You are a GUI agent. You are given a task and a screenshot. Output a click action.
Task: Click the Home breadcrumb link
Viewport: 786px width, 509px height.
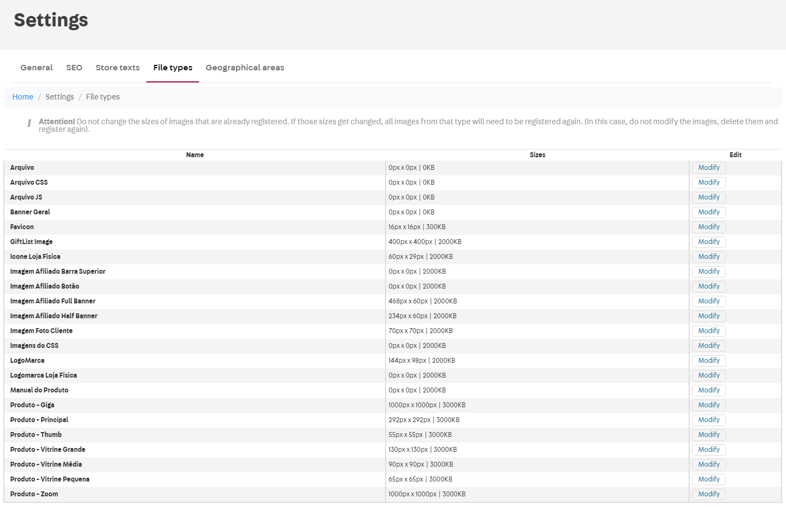click(23, 97)
